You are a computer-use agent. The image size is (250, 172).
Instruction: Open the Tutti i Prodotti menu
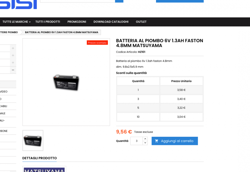48,22
